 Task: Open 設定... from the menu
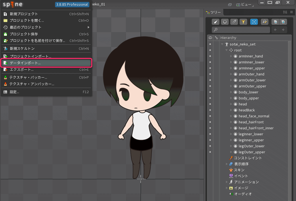pos(46,92)
